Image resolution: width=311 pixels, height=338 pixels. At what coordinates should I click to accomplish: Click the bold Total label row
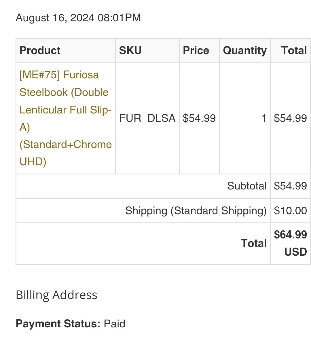point(253,243)
